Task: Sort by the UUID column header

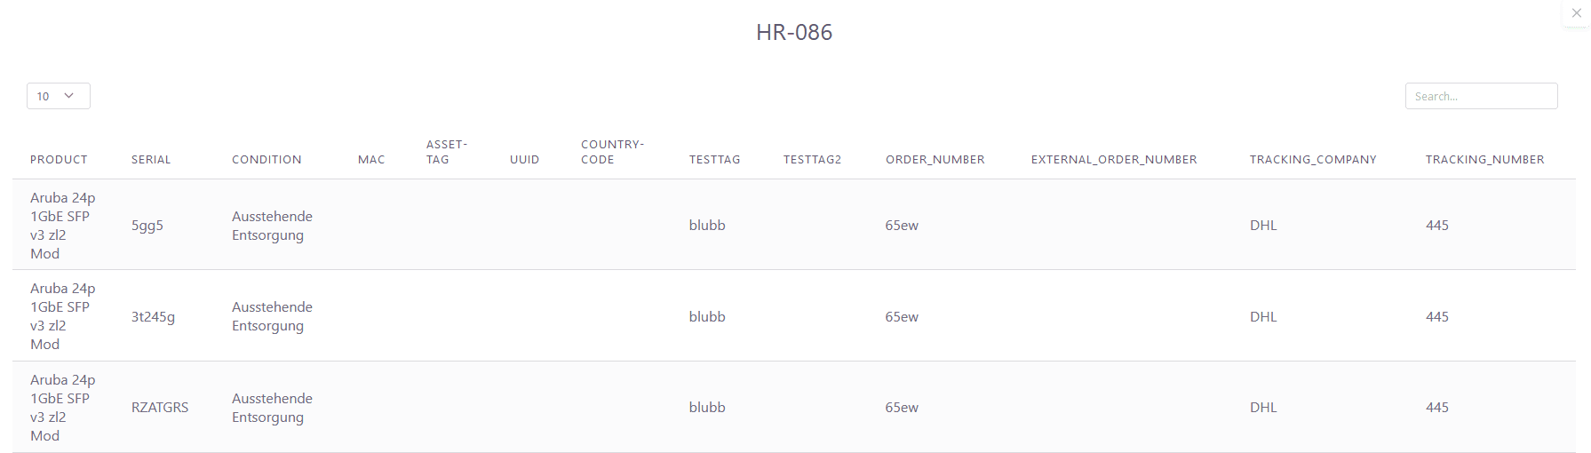Action: pyautogui.click(x=525, y=160)
